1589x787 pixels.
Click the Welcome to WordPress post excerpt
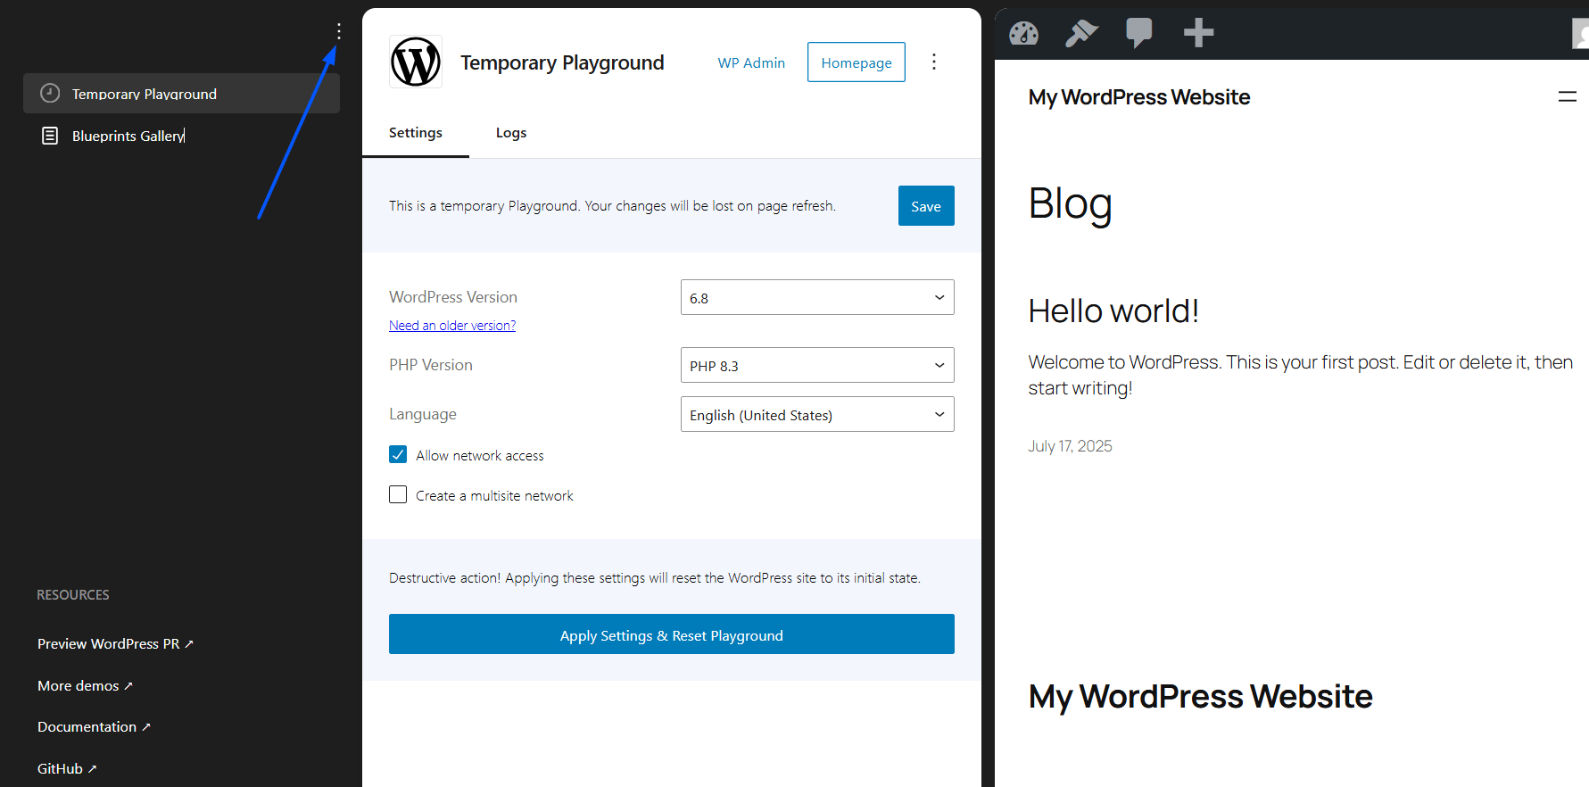(x=1300, y=375)
